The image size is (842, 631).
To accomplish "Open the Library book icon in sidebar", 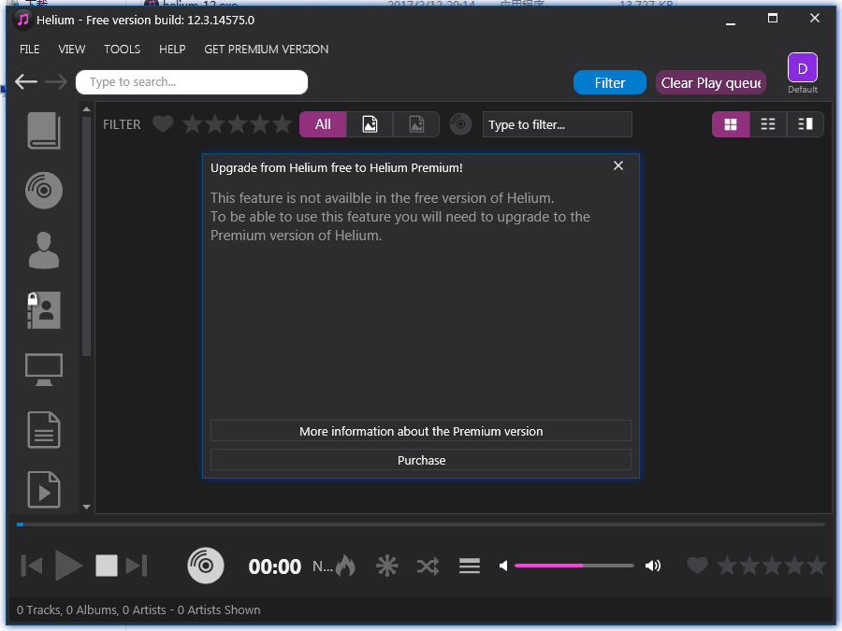I will point(43,130).
